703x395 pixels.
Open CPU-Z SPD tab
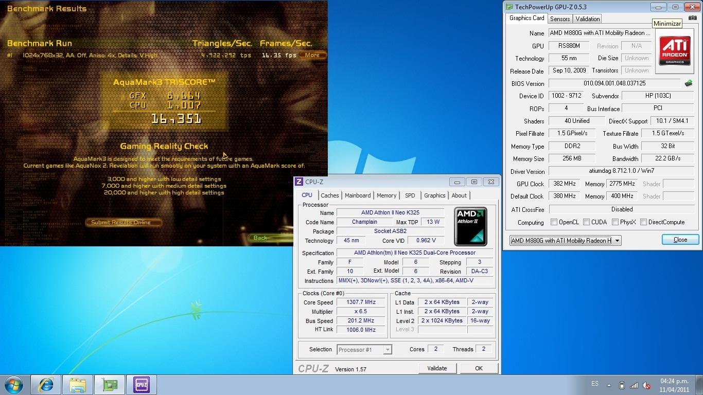tap(410, 195)
